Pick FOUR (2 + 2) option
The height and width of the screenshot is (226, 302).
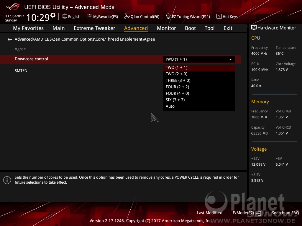pos(199,87)
